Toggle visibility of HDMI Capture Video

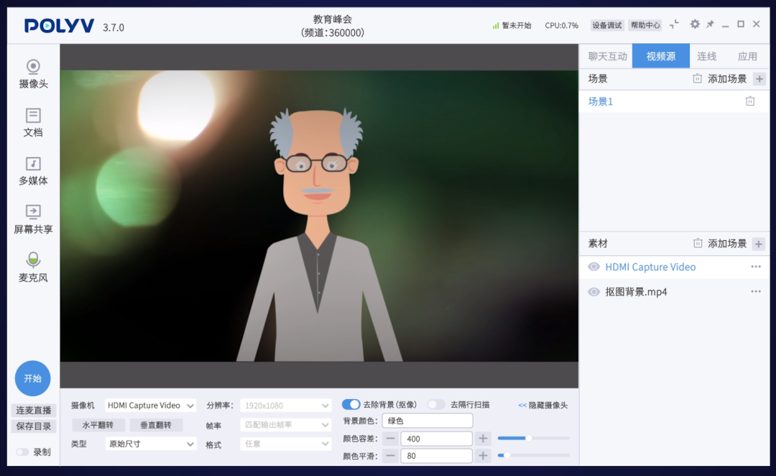pyautogui.click(x=596, y=267)
